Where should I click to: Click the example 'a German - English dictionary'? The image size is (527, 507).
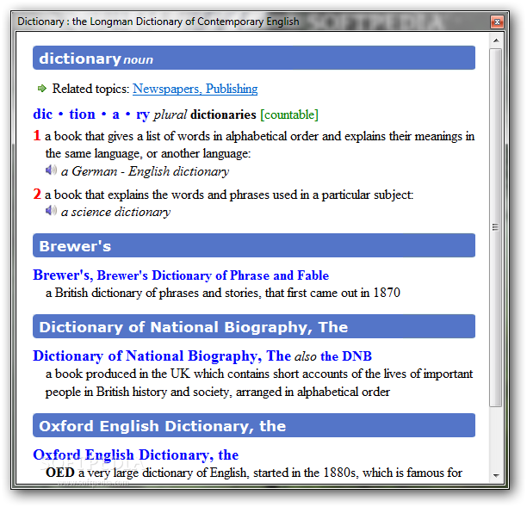pos(145,171)
